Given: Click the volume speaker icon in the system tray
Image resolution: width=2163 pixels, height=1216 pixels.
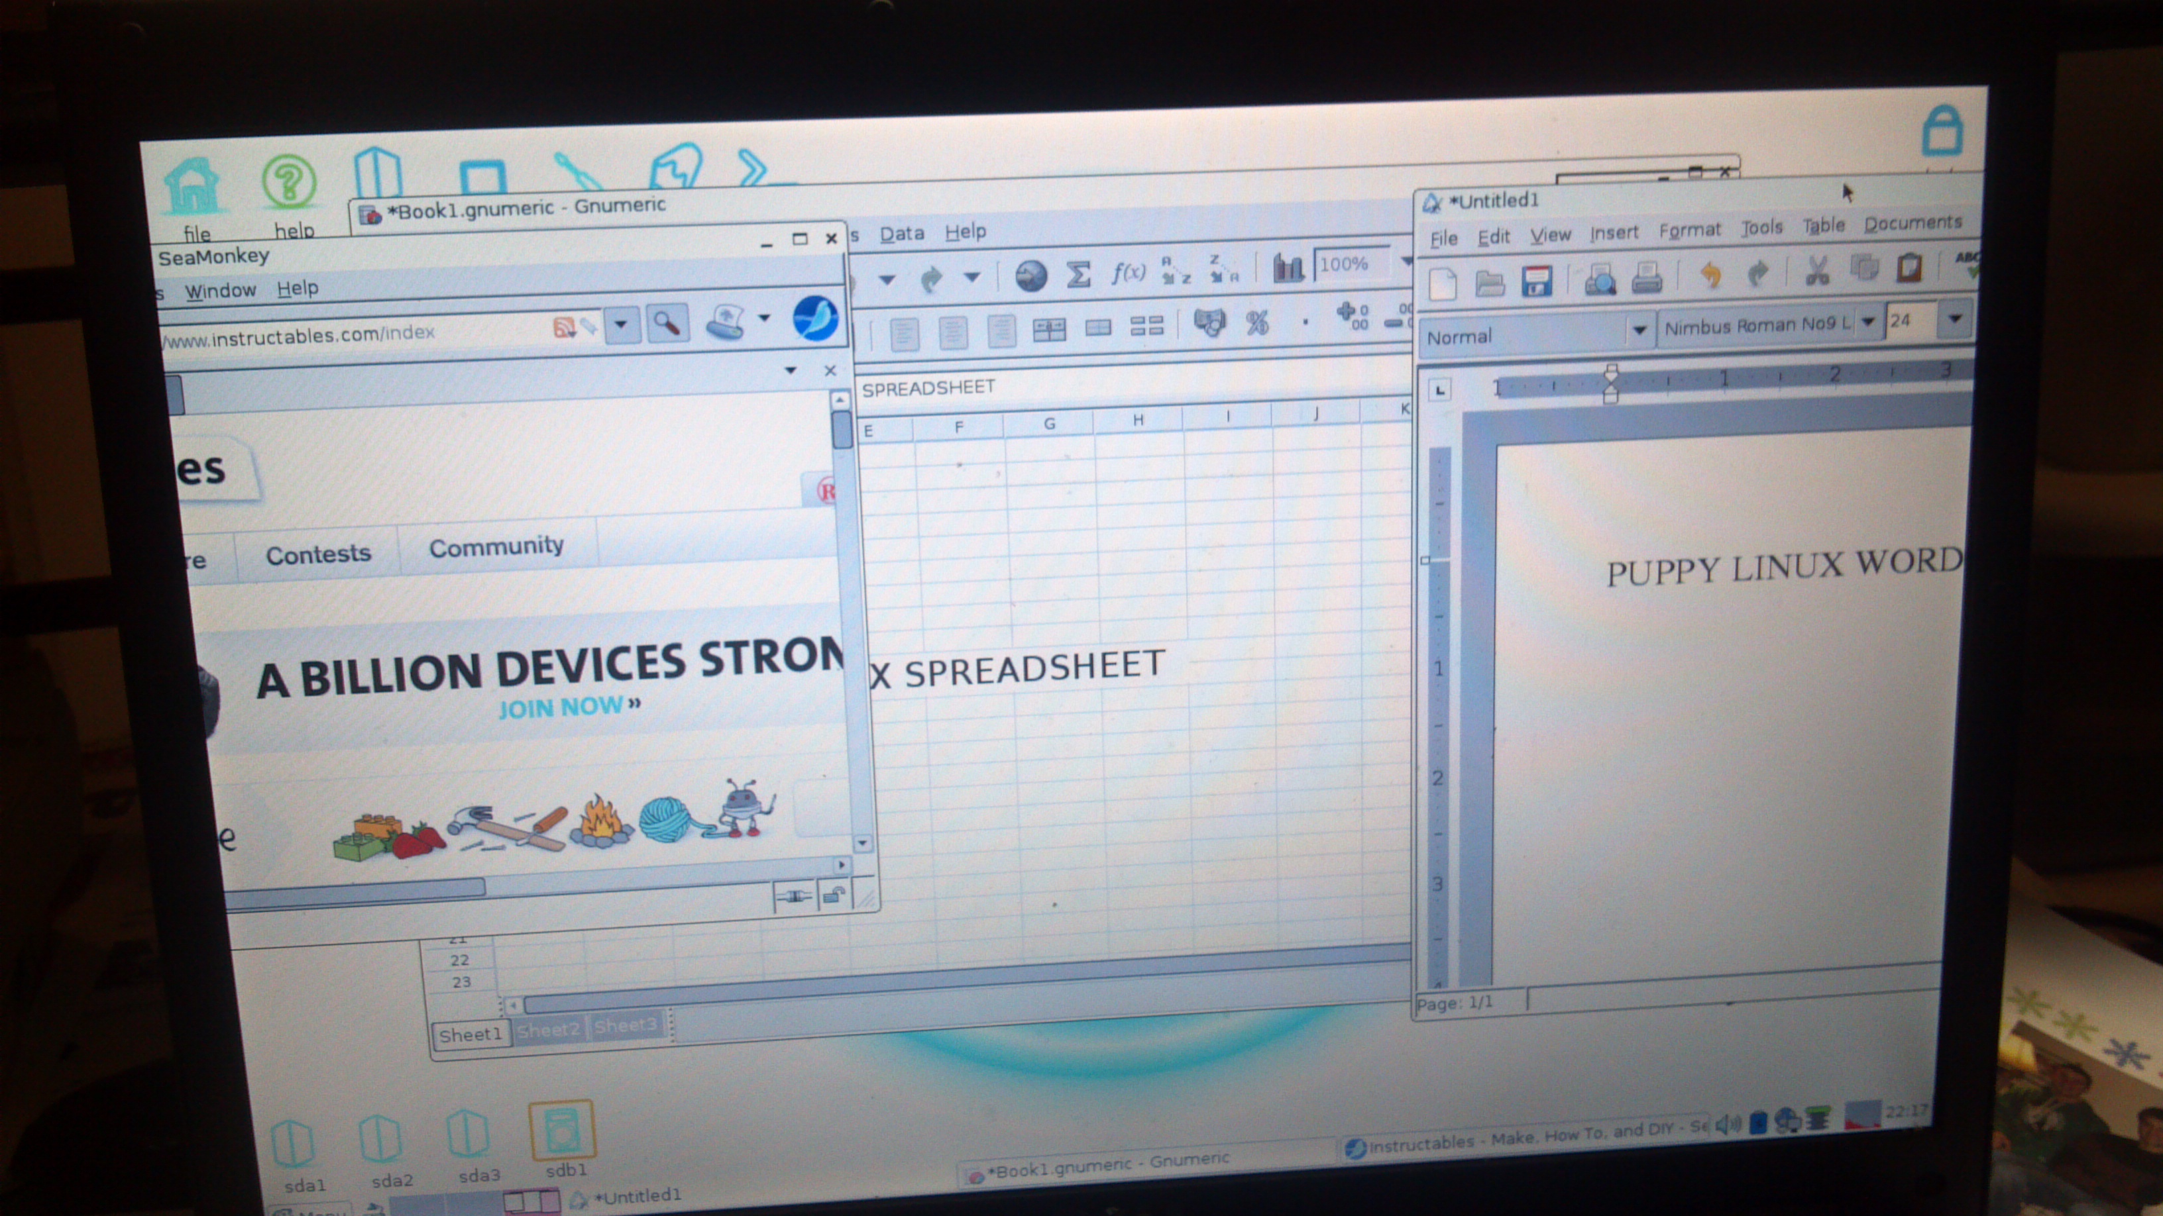Looking at the screenshot, I should pos(1728,1124).
